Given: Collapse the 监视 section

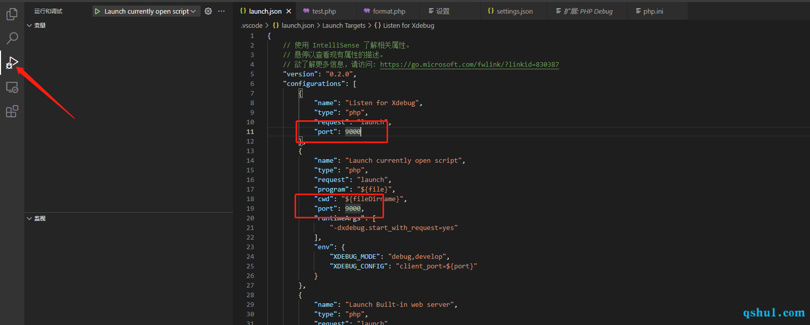Looking at the screenshot, I should (x=29, y=218).
